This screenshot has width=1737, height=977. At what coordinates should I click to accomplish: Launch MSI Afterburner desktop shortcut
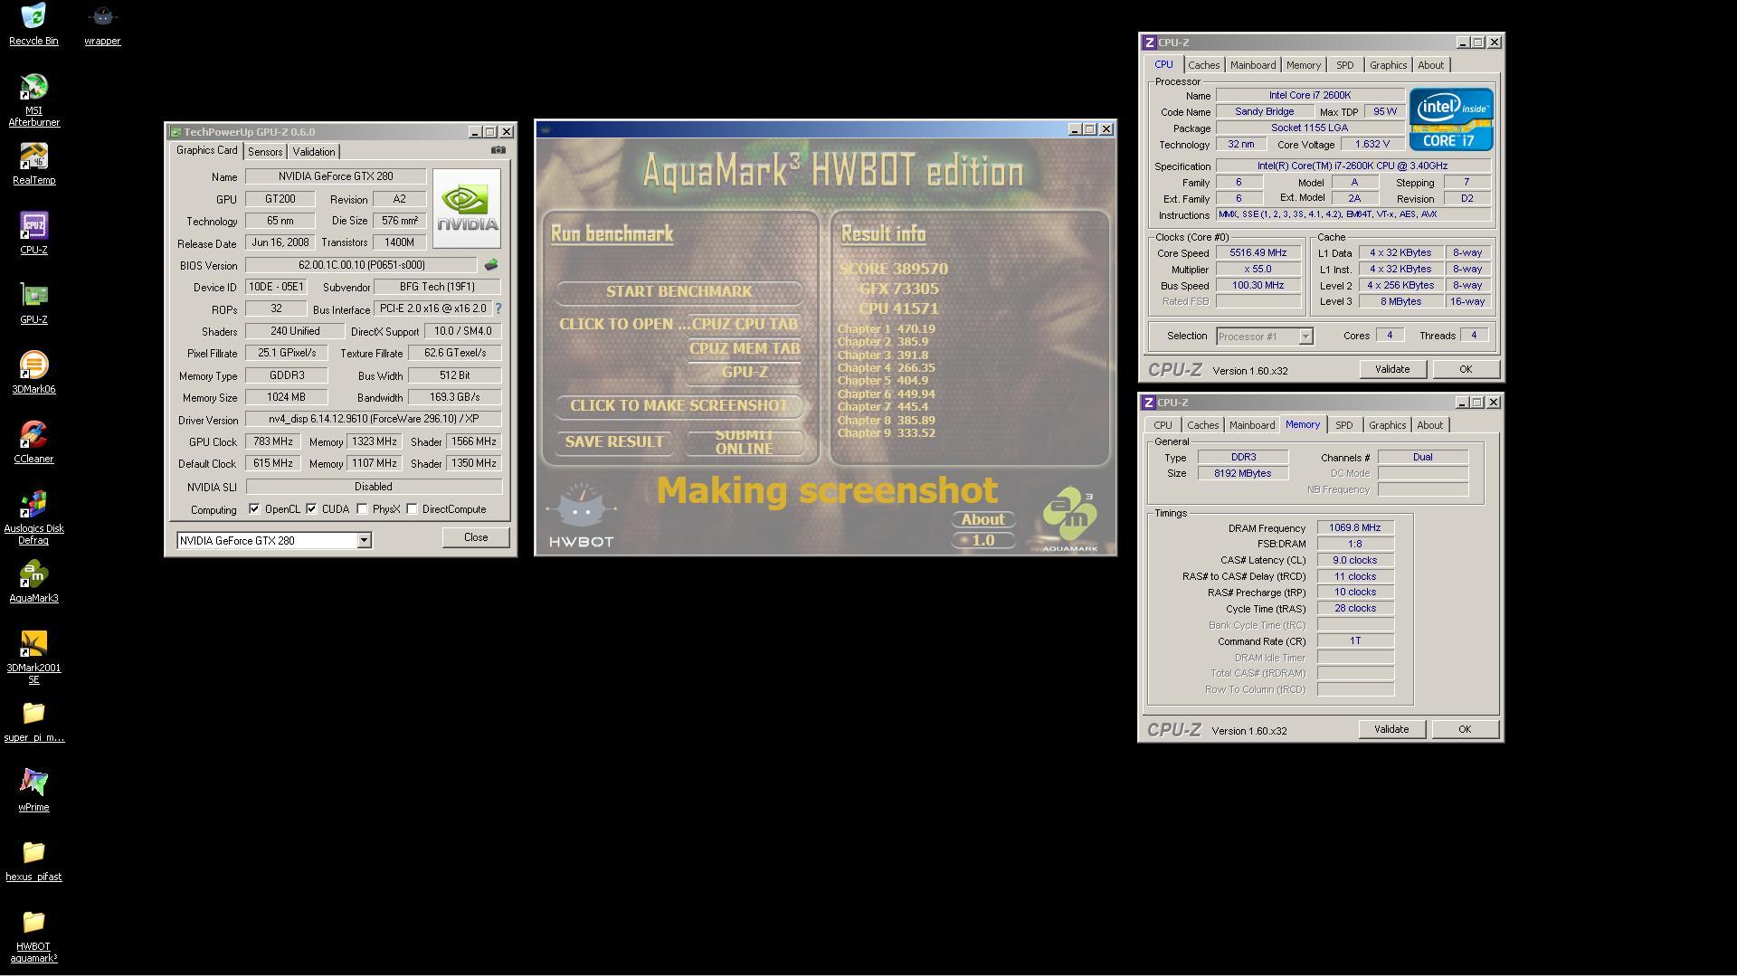(x=33, y=100)
